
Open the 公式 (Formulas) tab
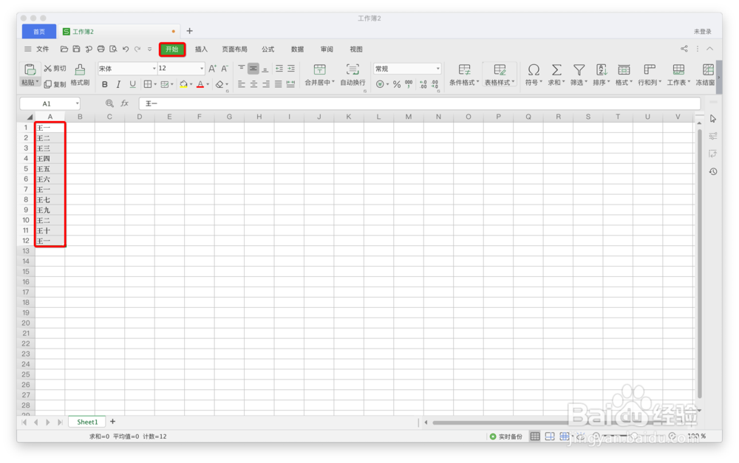[268, 49]
